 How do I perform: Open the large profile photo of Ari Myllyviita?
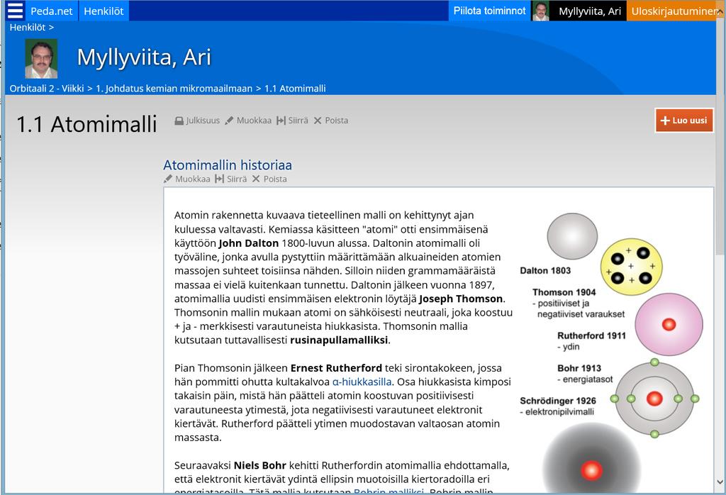coord(41,58)
